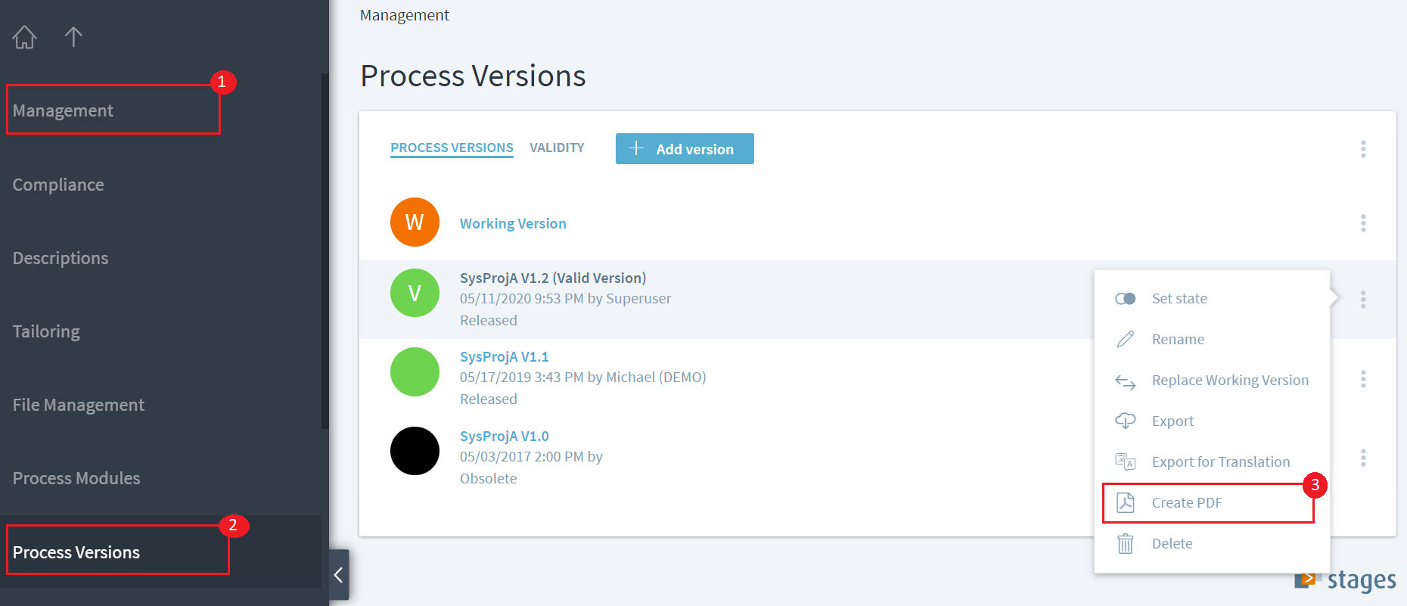The image size is (1407, 606).
Task: Open the three-dot menu for SysProjA V1.1
Action: point(1363,379)
